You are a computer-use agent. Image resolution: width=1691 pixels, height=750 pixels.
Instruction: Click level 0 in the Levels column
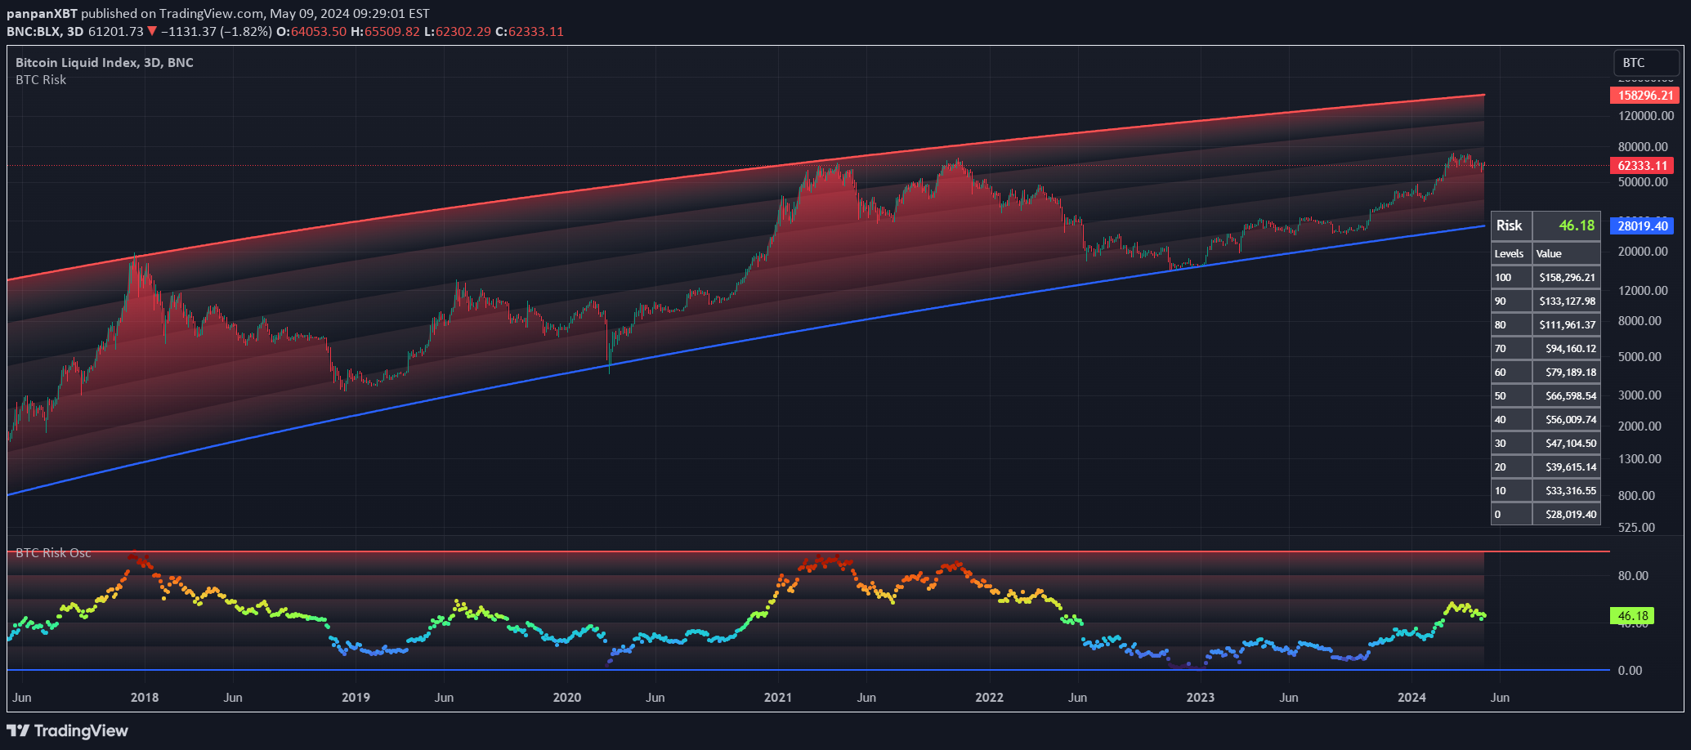(x=1511, y=514)
